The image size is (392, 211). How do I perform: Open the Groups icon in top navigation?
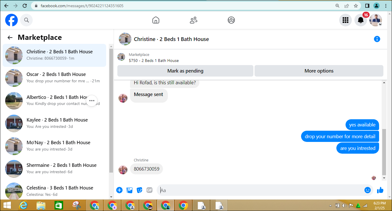[x=231, y=20]
